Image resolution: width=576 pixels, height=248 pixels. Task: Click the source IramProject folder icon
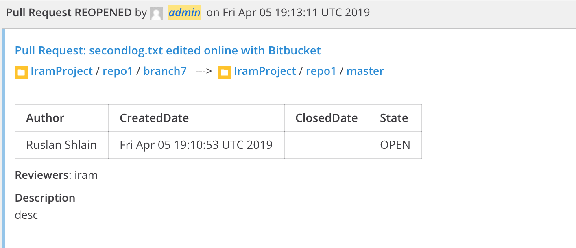(x=21, y=72)
